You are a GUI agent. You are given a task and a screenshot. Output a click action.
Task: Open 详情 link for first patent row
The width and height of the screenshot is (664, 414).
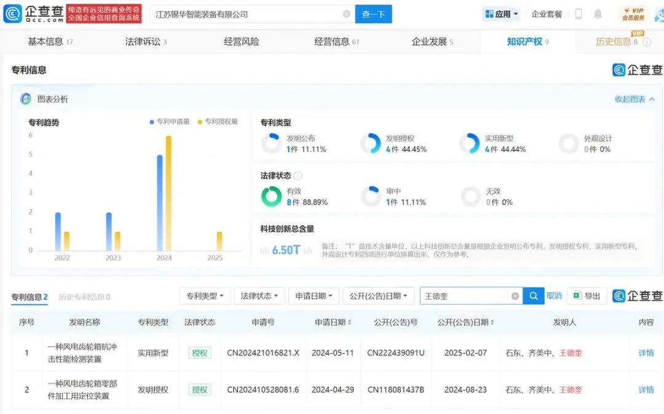tap(646, 352)
